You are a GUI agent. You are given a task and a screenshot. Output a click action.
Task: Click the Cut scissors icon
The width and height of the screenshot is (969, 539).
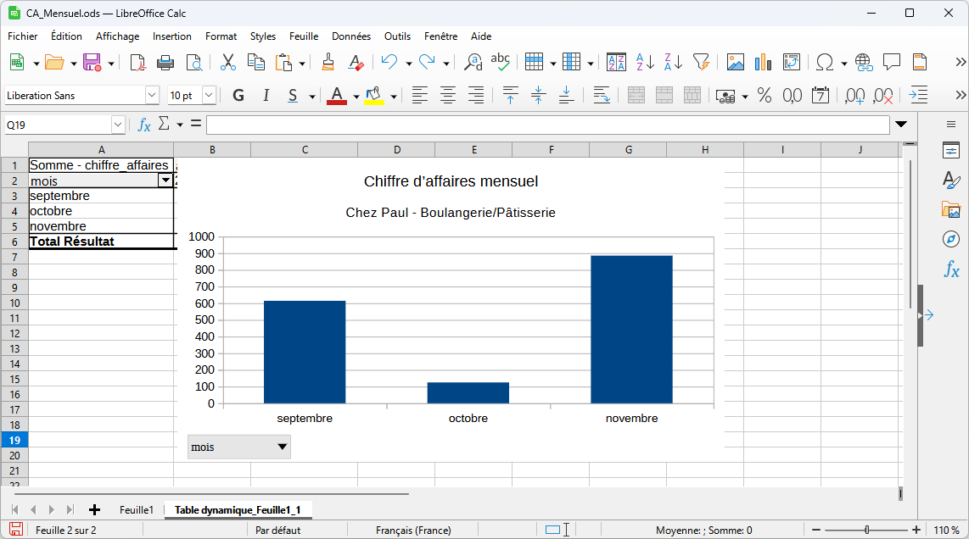227,63
